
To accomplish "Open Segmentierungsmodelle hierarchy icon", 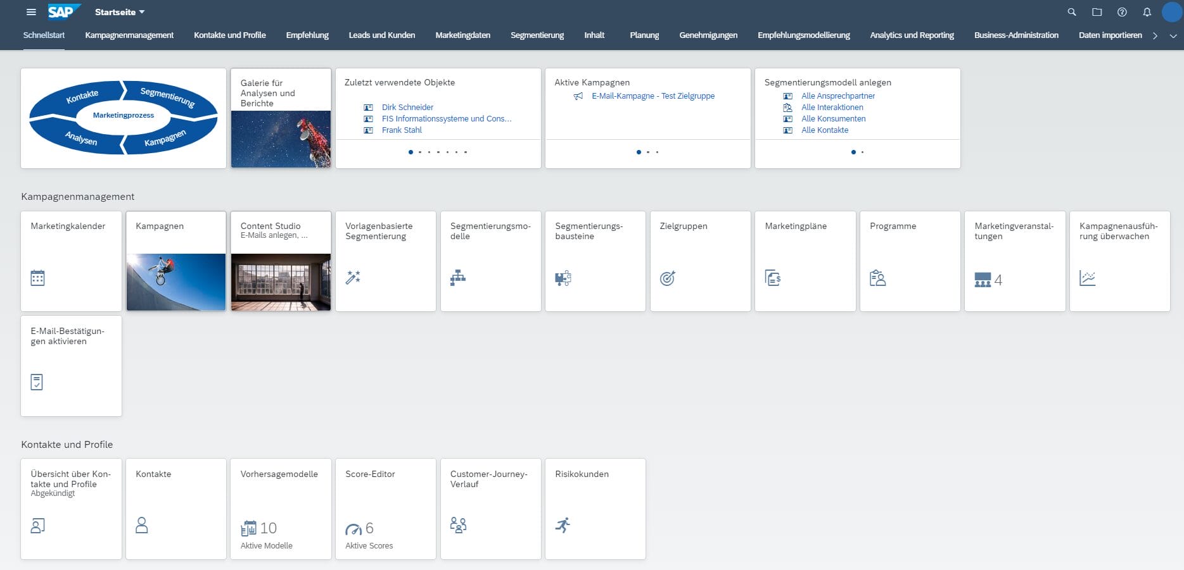I will pyautogui.click(x=458, y=278).
